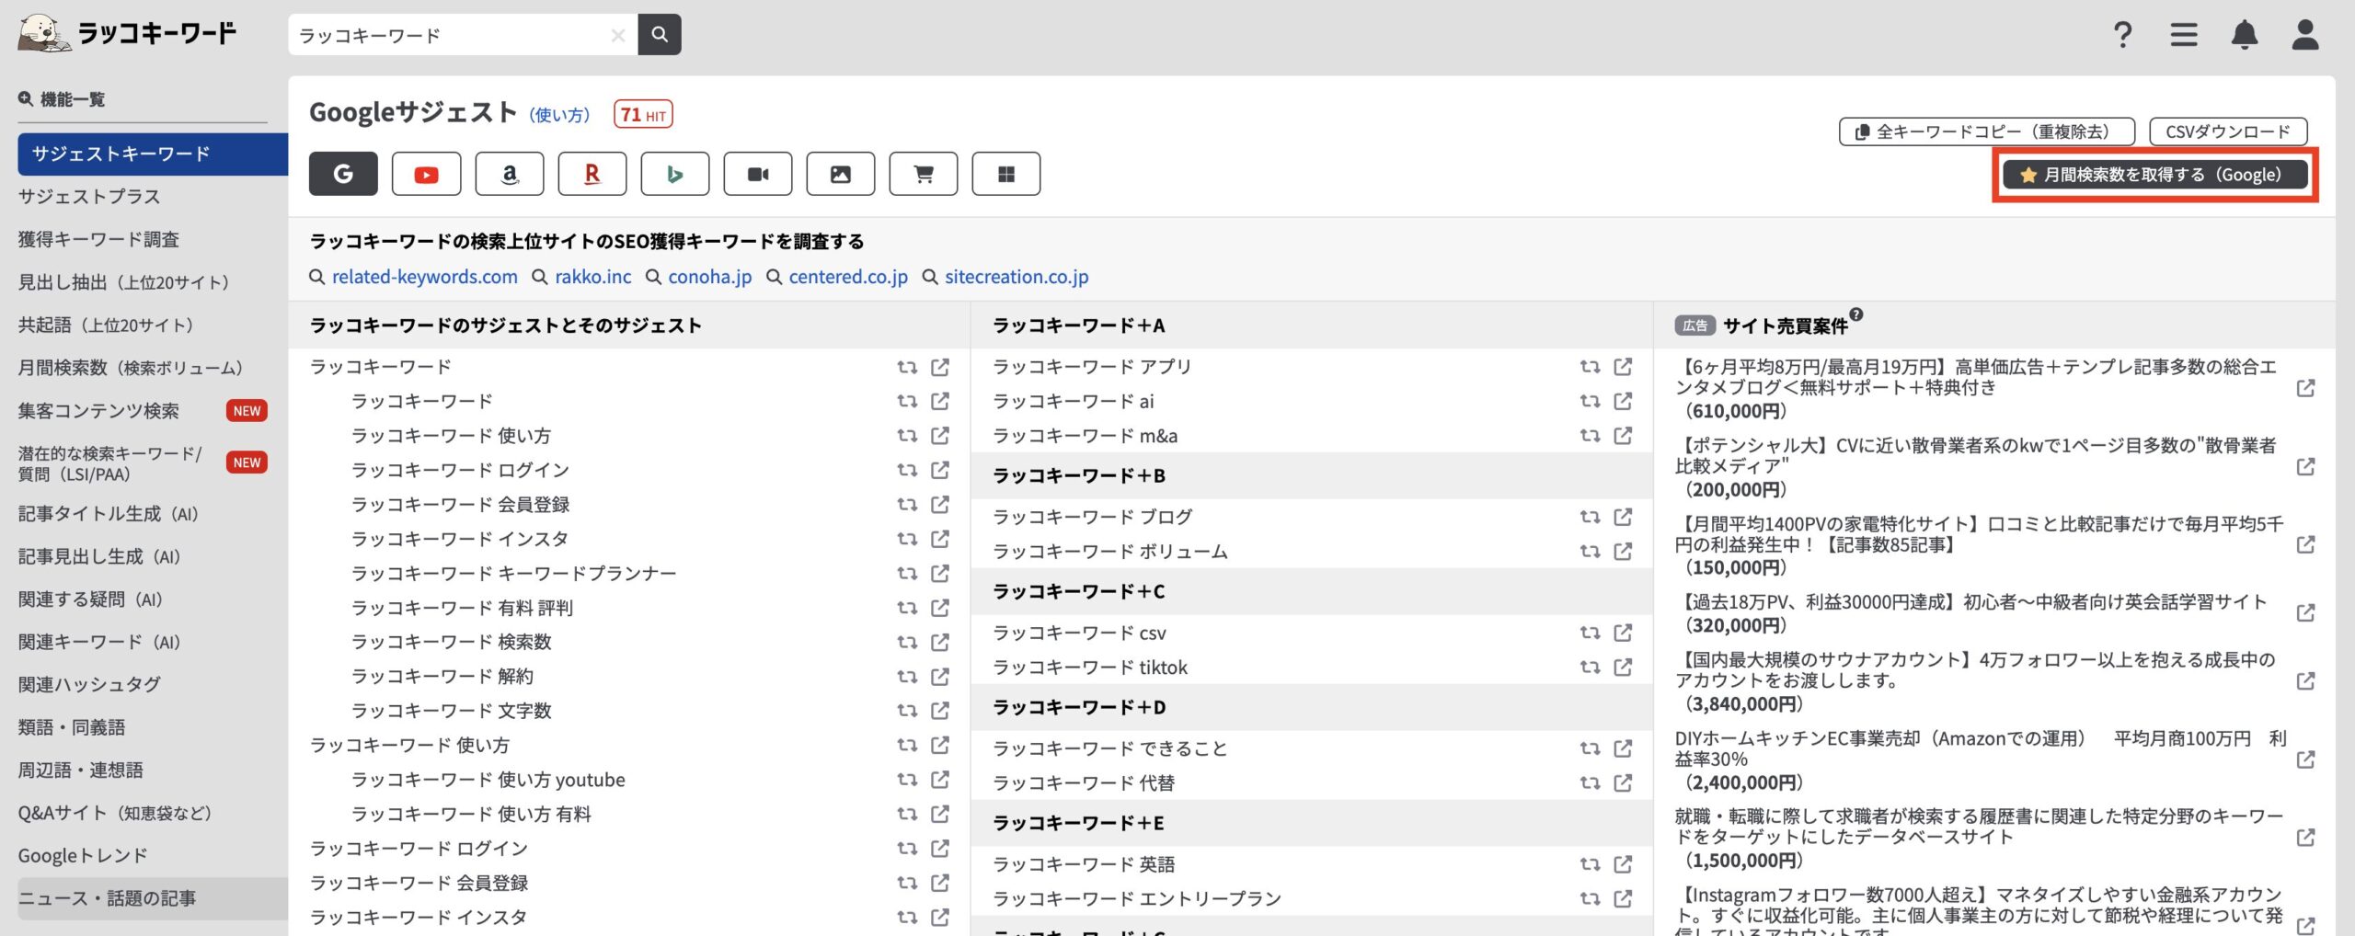This screenshot has width=2355, height=936.
Task: Select the Rakuten suggest source icon
Action: coord(592,174)
